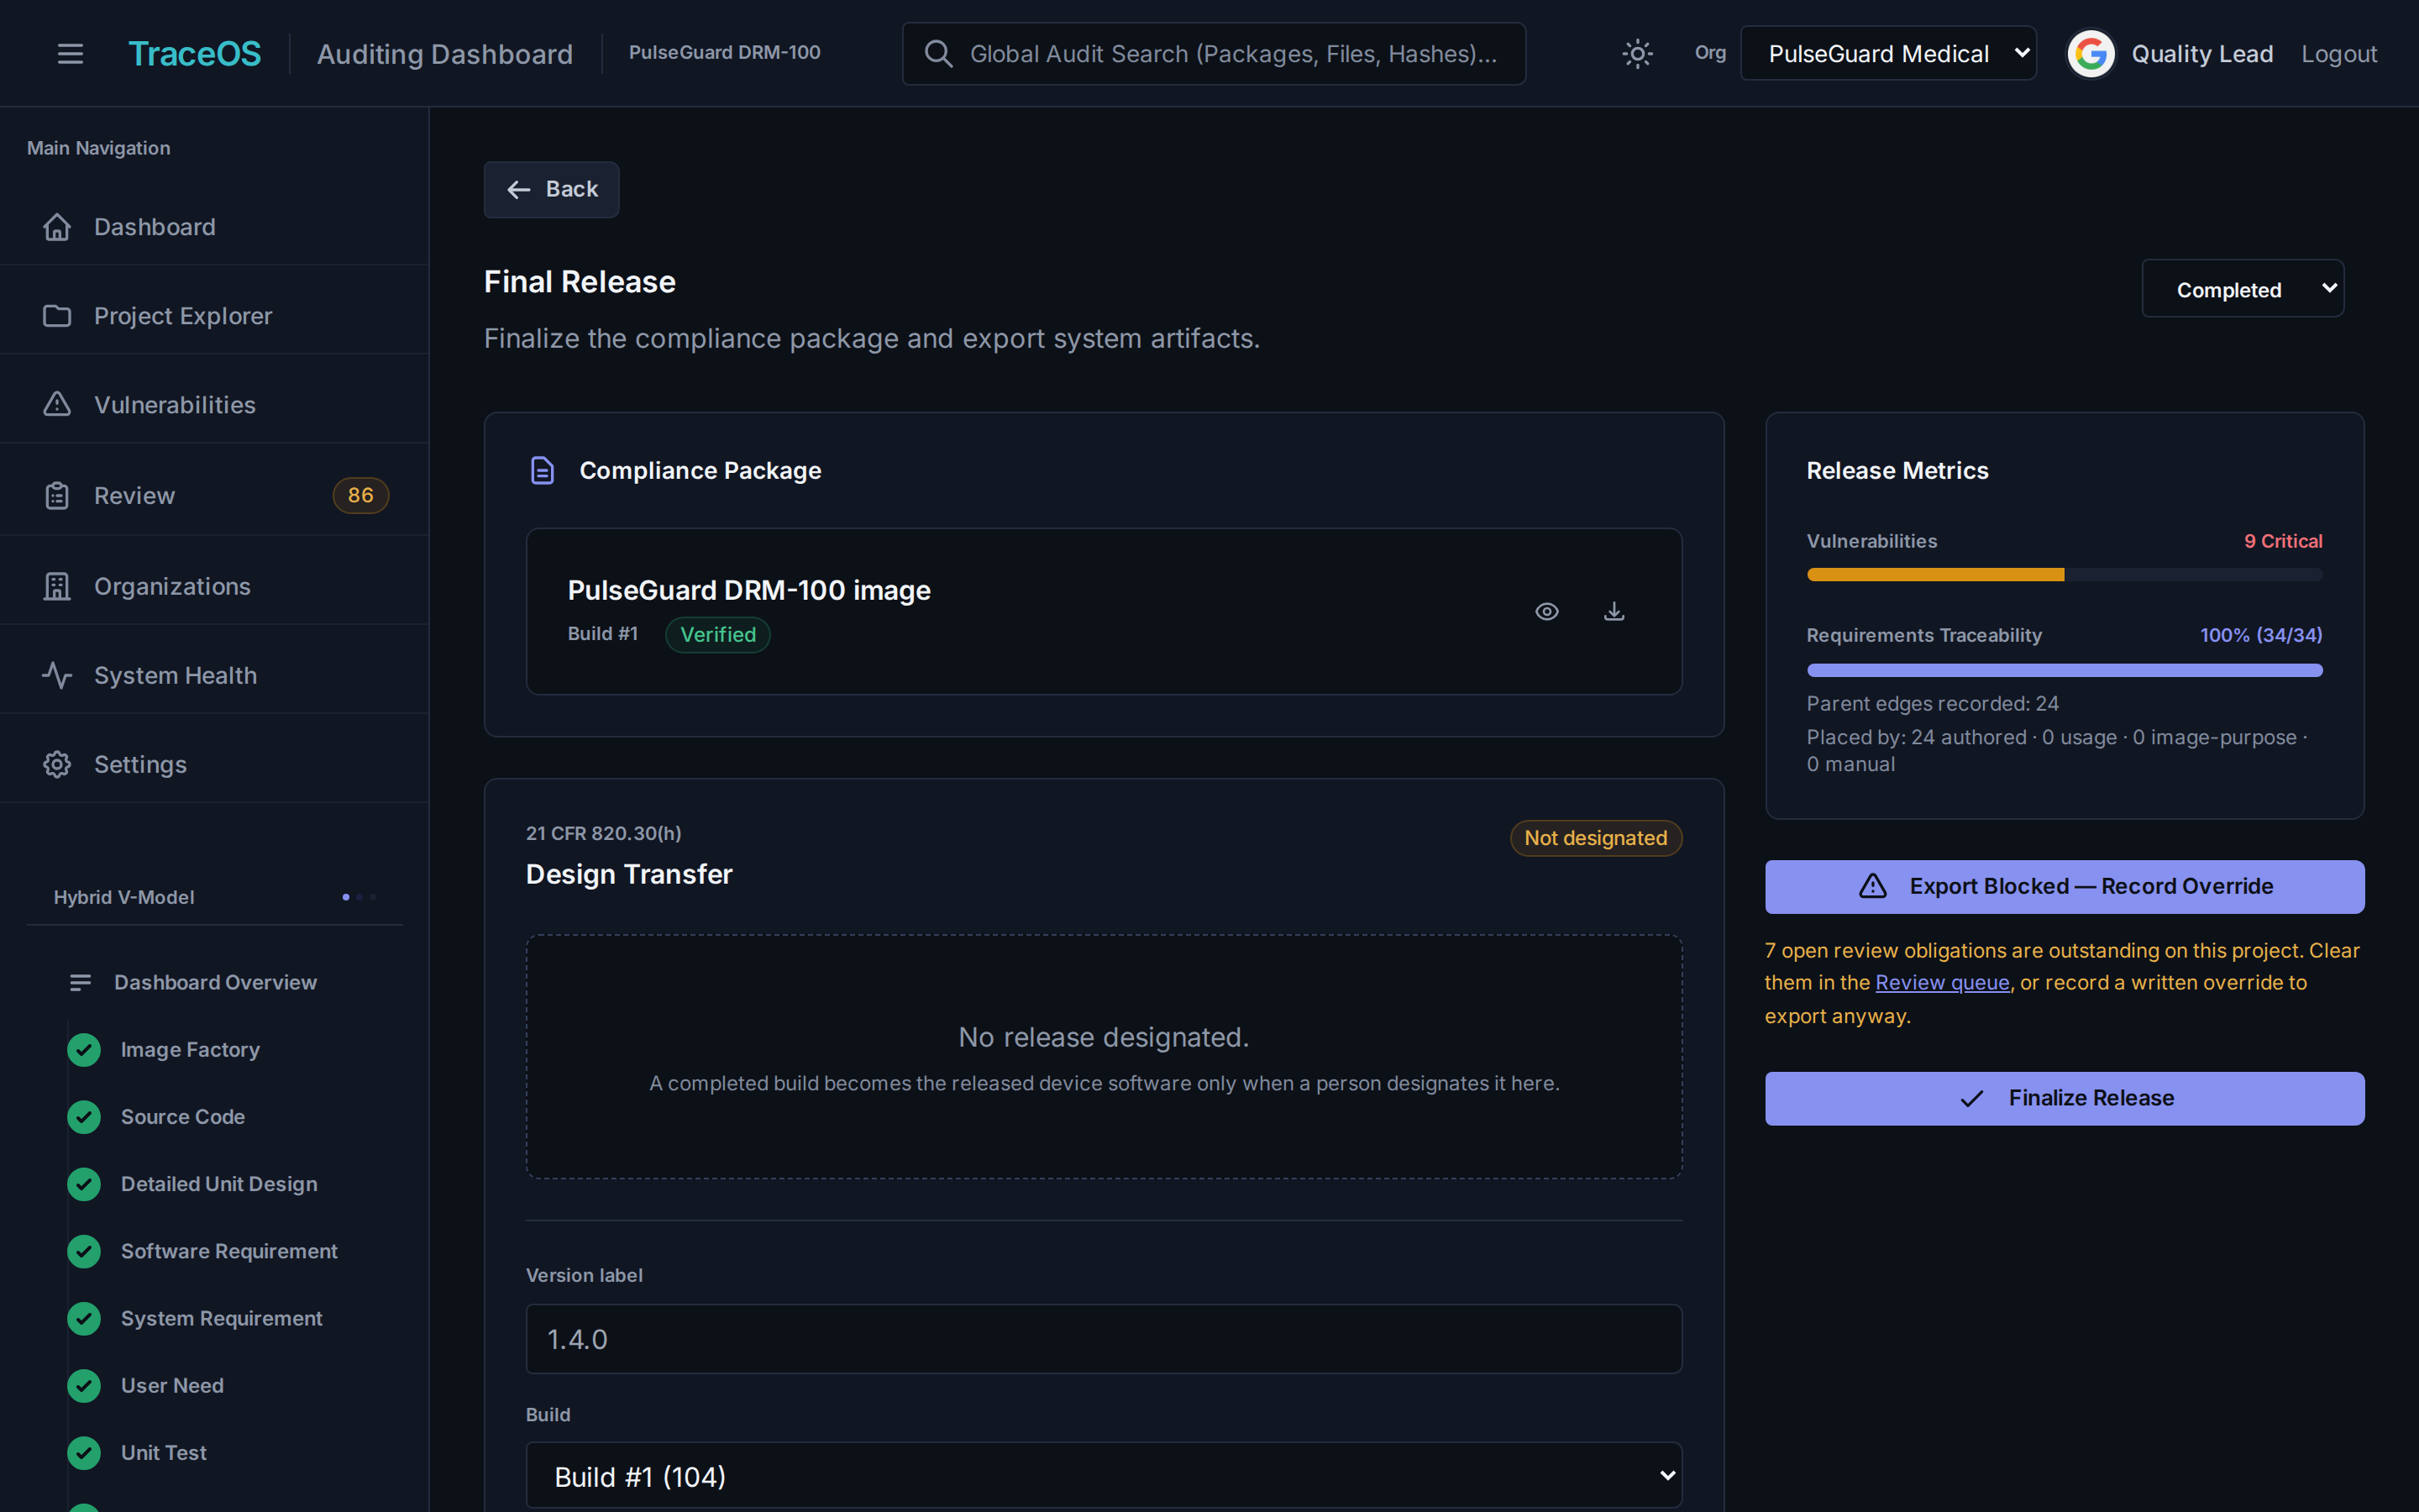The height and width of the screenshot is (1512, 2419).
Task: Click the Vulnerabilities progress bar
Action: click(2065, 575)
